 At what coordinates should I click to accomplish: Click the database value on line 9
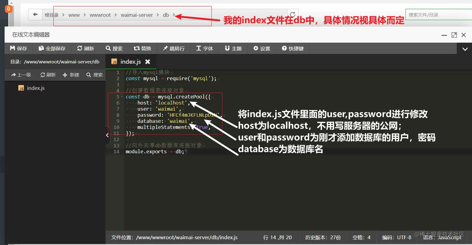(178, 121)
